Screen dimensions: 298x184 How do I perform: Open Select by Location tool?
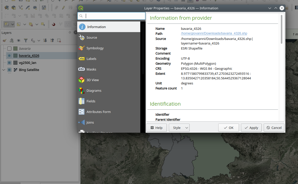[x=43, y=24]
